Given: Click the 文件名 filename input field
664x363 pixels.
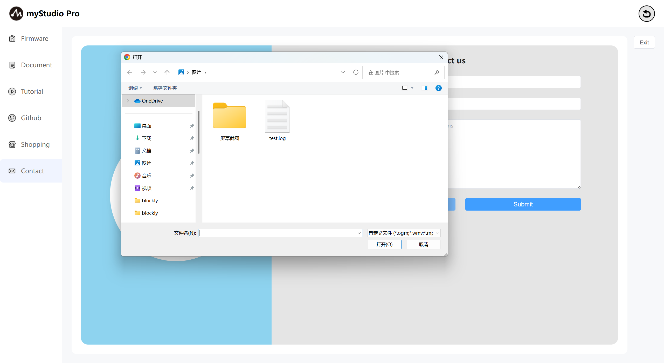Looking at the screenshot, I should point(278,233).
